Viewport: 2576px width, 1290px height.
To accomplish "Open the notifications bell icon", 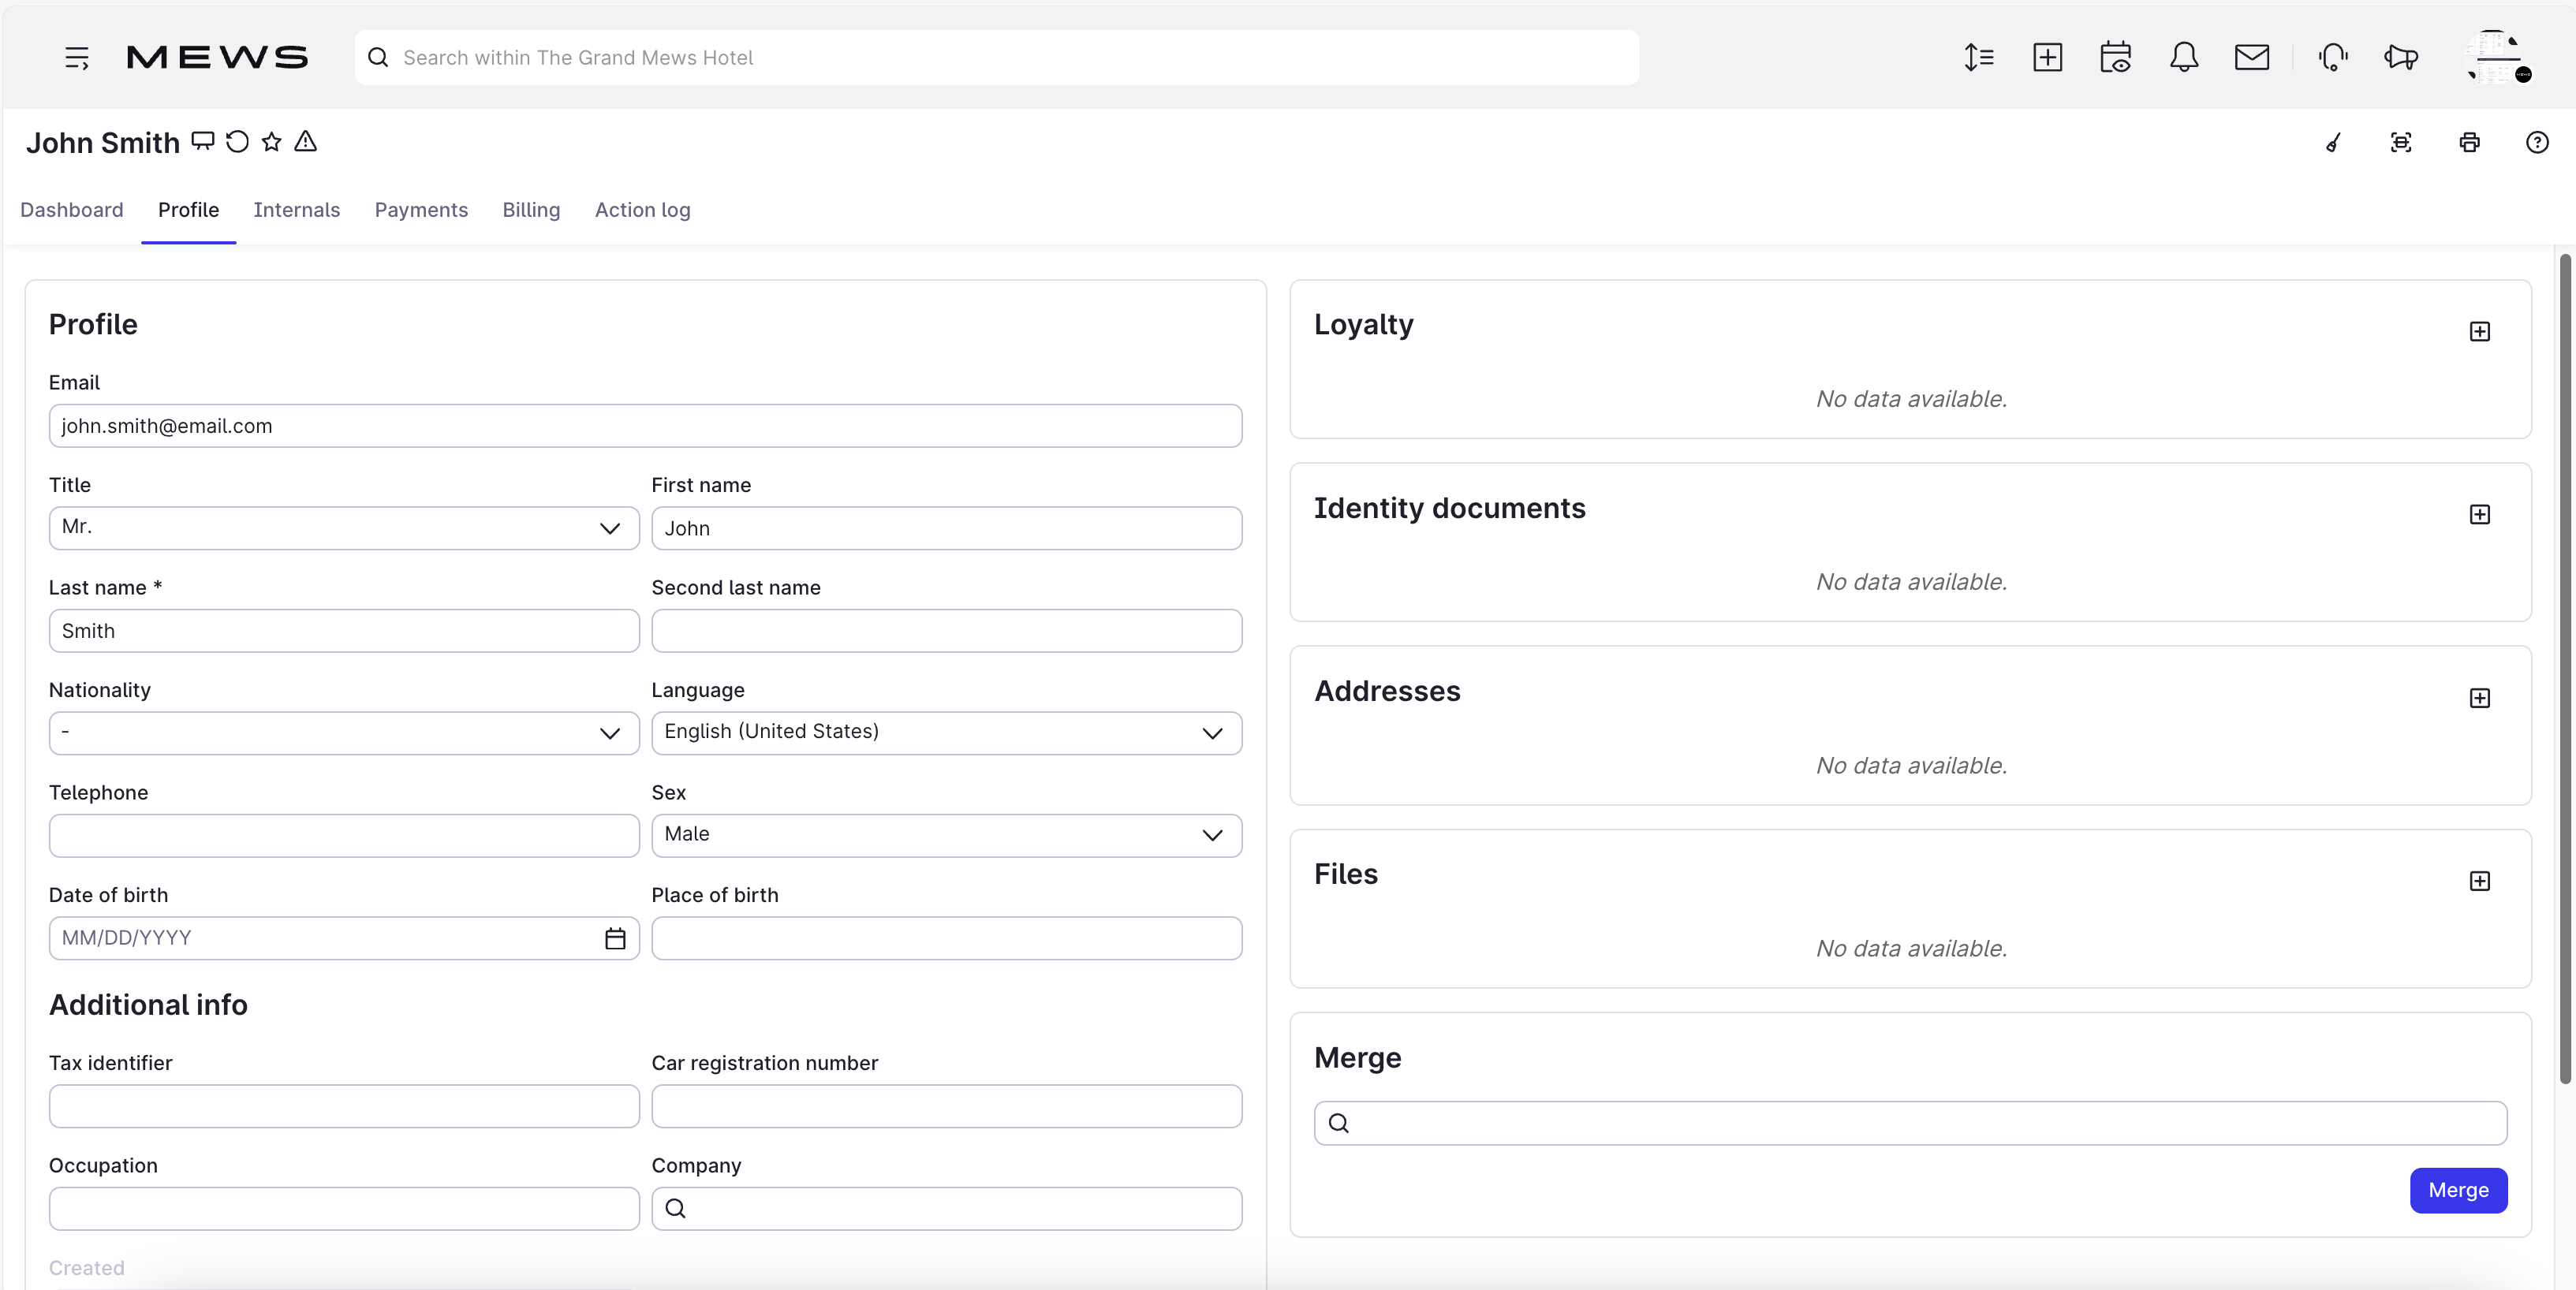I will pyautogui.click(x=2185, y=57).
